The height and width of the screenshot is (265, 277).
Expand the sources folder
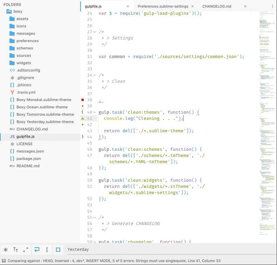click(12, 56)
